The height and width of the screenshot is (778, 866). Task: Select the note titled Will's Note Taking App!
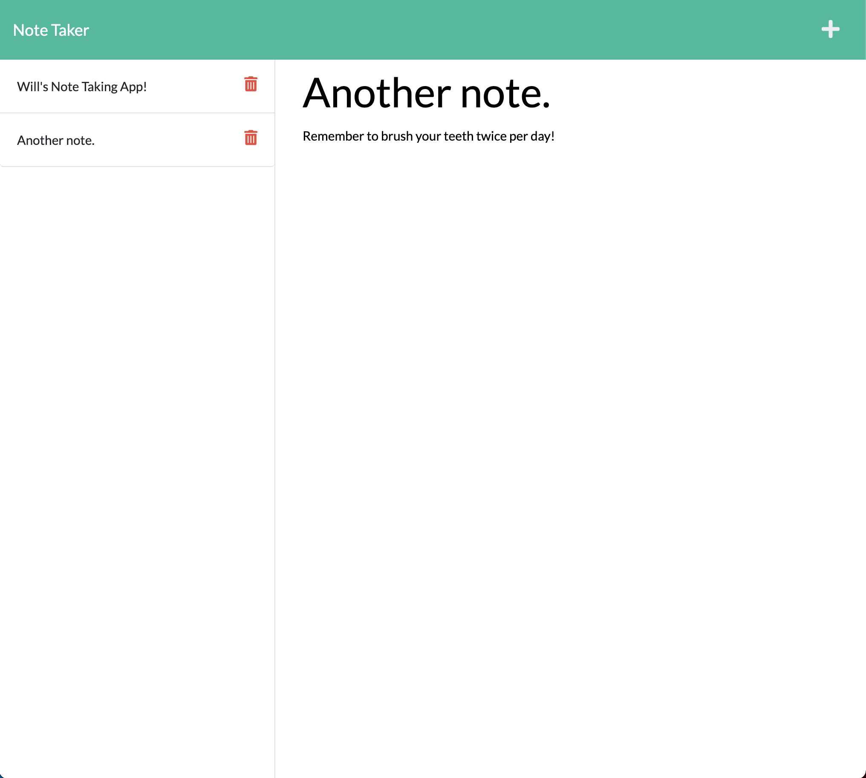(82, 86)
